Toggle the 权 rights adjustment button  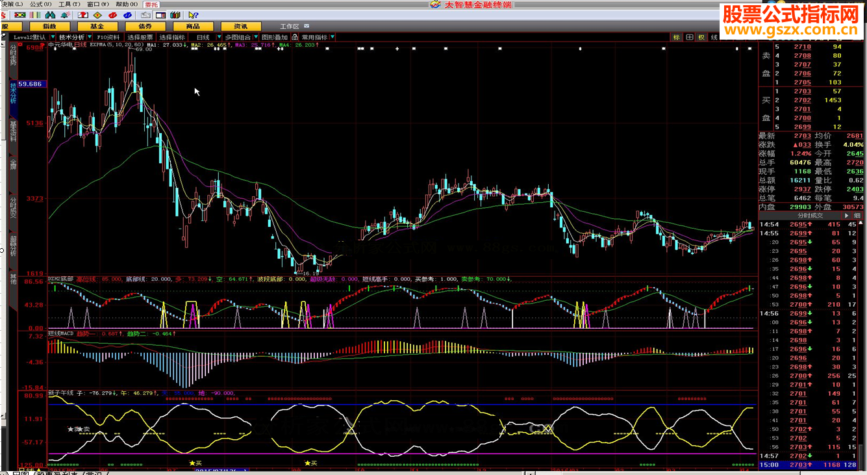pyautogui.click(x=701, y=38)
